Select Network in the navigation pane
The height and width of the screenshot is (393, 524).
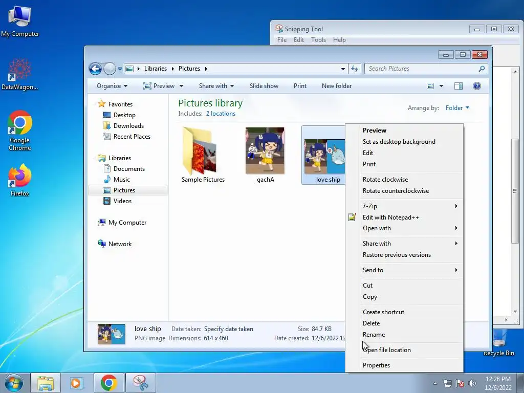[120, 244]
